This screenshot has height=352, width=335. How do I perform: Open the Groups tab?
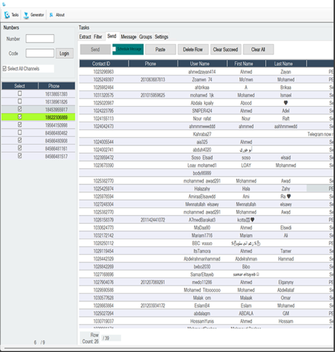point(146,37)
